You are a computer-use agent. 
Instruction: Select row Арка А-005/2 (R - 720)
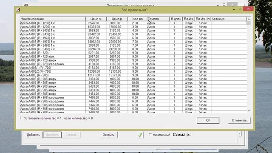(133, 71)
